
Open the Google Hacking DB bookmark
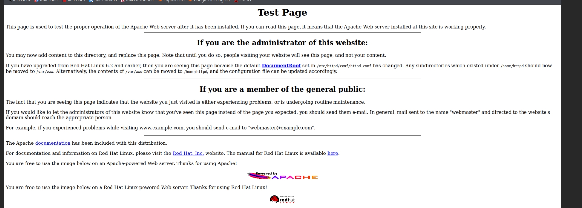click(211, 1)
